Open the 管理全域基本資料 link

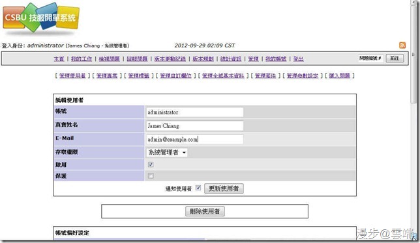(223, 76)
